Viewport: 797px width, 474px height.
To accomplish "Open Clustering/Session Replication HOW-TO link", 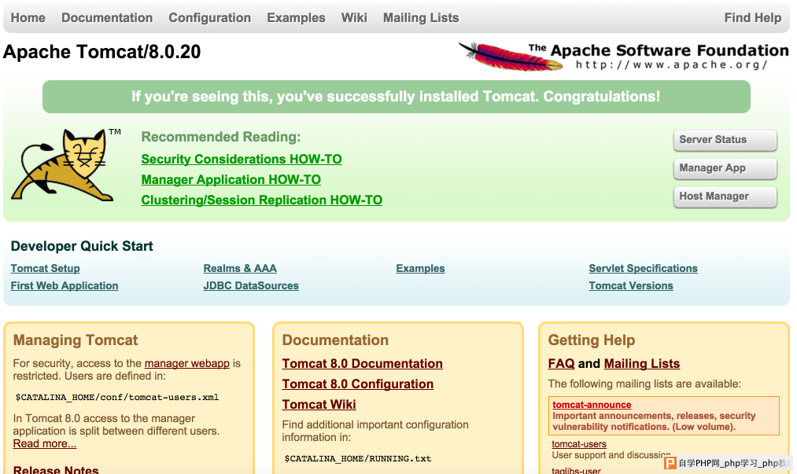I will (262, 200).
